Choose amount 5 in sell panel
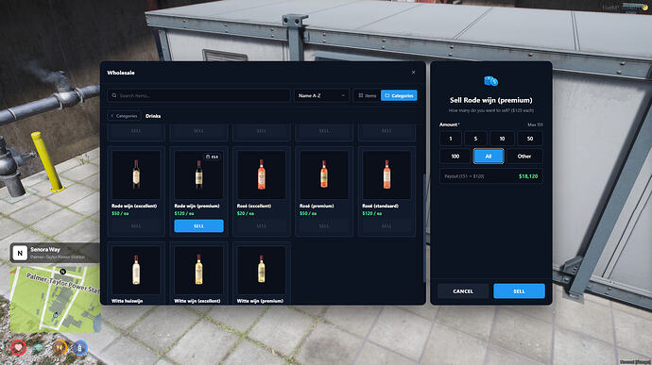This screenshot has height=365, width=652. (475, 139)
